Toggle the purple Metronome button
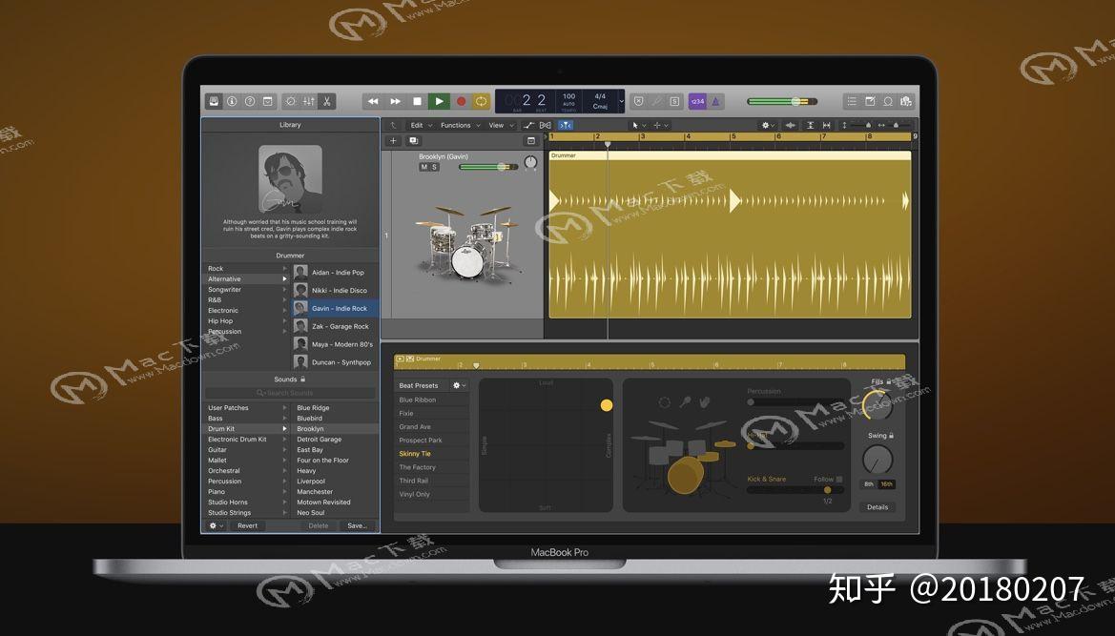Viewport: 1115px width, 636px height. 715,102
